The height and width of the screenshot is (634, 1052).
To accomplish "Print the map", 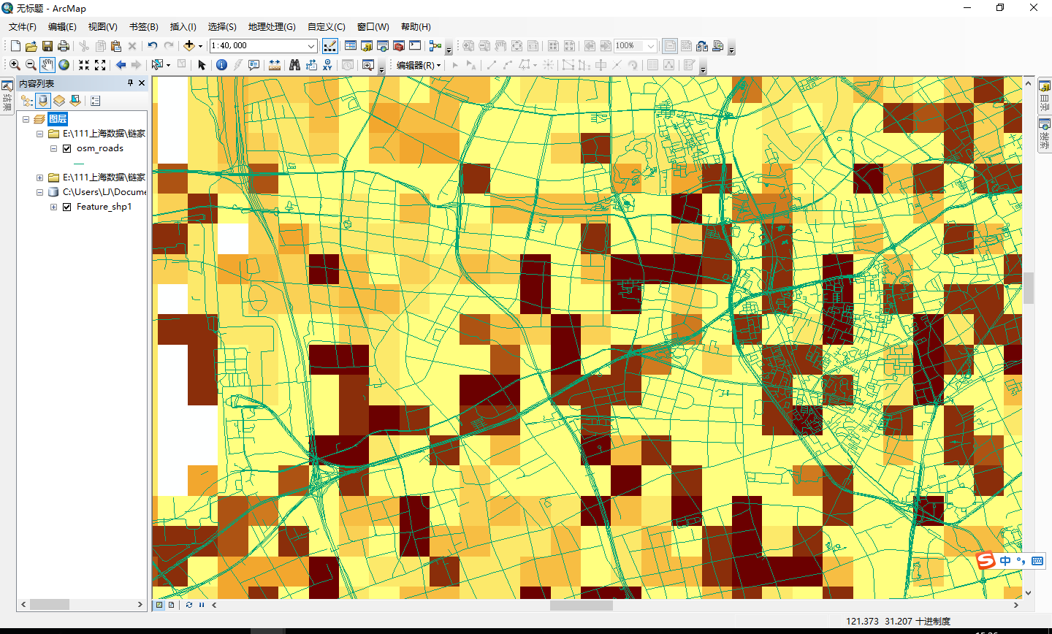I will pyautogui.click(x=64, y=46).
